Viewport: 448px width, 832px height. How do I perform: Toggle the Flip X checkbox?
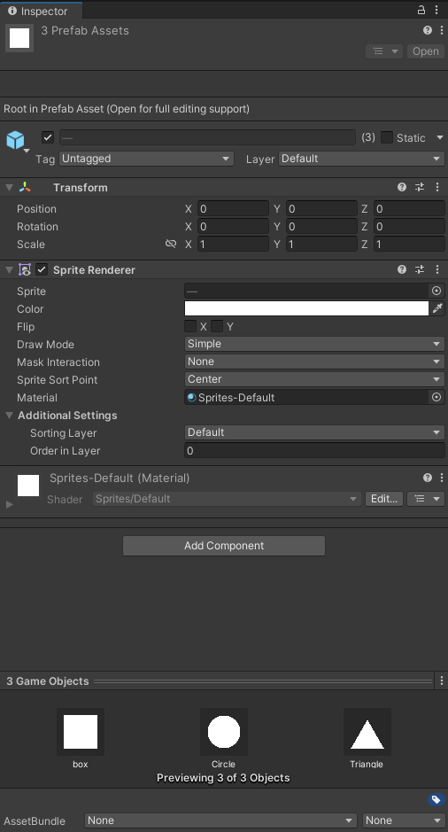coord(190,326)
